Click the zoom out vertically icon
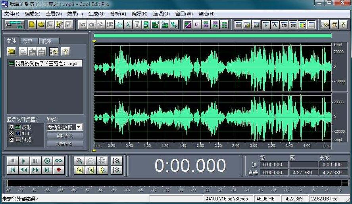Viewport: 352px width, 204px height. pos(117,170)
